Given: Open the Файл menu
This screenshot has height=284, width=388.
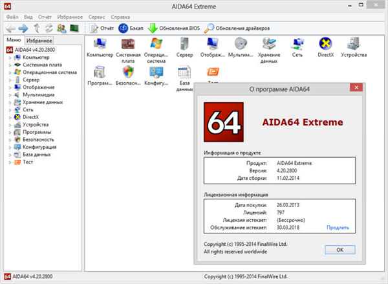Looking at the screenshot, I should (12, 17).
